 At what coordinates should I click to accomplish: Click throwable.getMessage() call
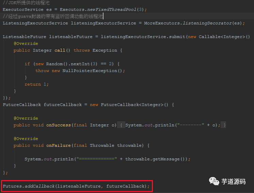click(x=155, y=159)
